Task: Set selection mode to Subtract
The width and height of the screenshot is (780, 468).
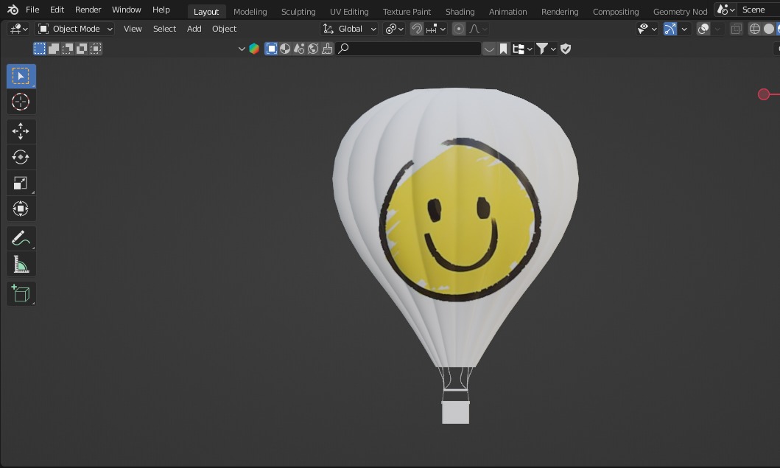Action: (68, 49)
